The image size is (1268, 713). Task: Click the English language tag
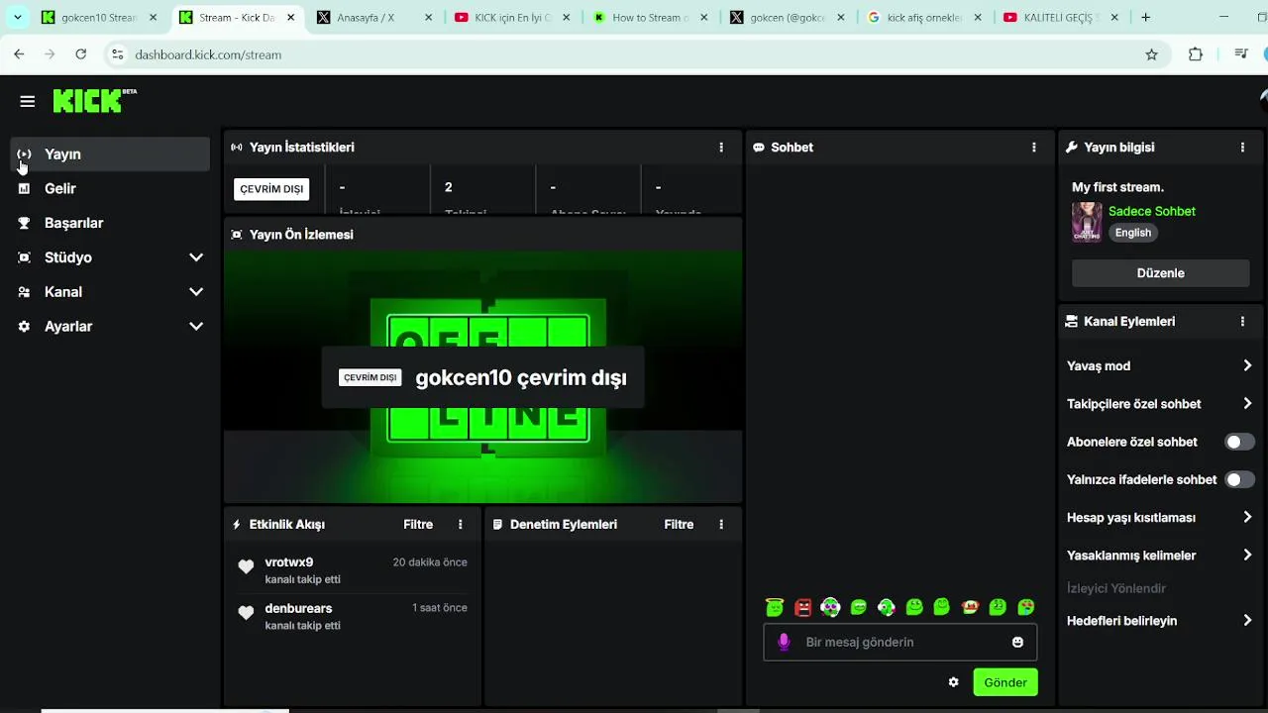click(1133, 233)
